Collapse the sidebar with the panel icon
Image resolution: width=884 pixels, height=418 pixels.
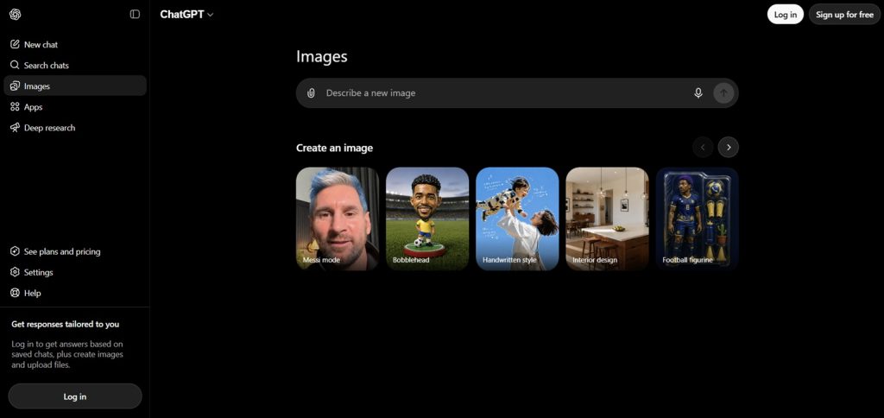(x=135, y=14)
